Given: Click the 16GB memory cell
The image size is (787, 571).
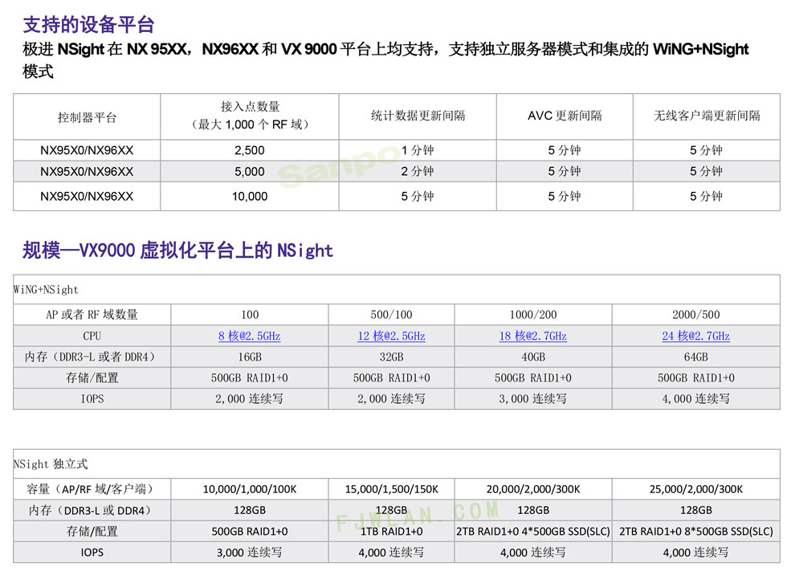Looking at the screenshot, I should pos(250,357).
